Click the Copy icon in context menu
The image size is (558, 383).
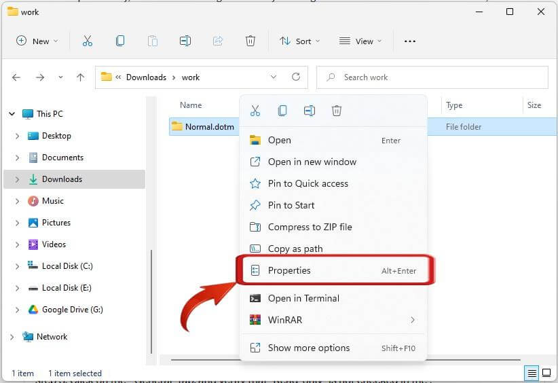click(x=282, y=111)
